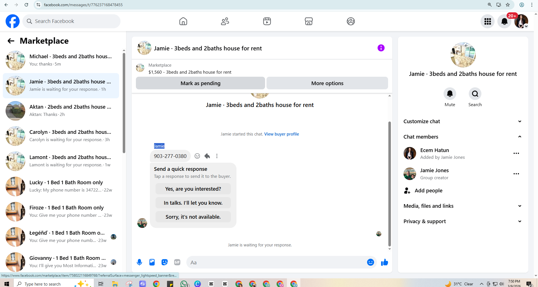This screenshot has height=287, width=538.
Task: Click the Facebook logo
Action: 13,21
